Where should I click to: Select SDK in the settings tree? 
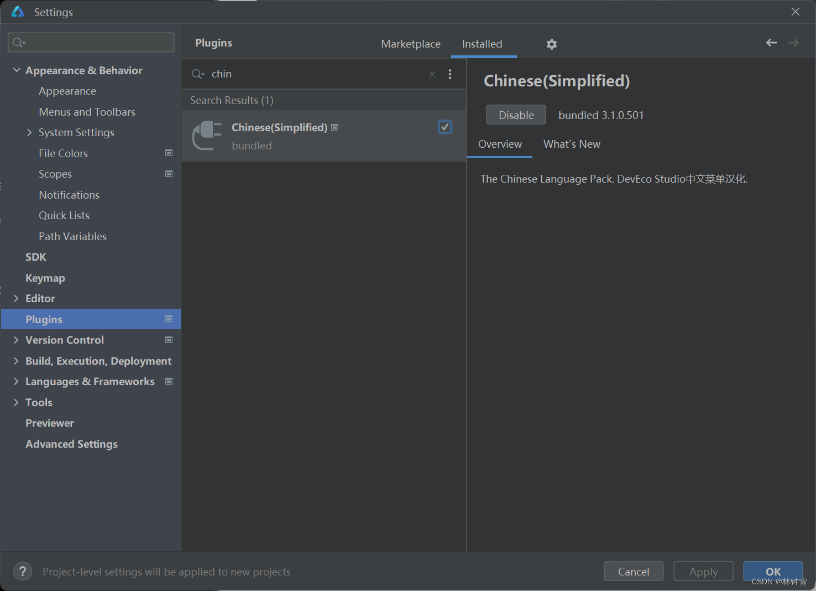click(x=36, y=257)
